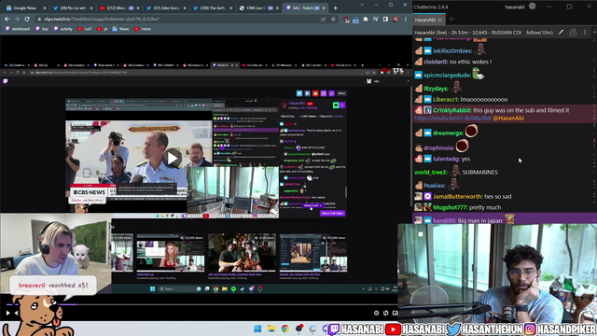Screen dimensions: 597x336
Task: Click Chatterino pencil edit icon
Action: point(561,33)
